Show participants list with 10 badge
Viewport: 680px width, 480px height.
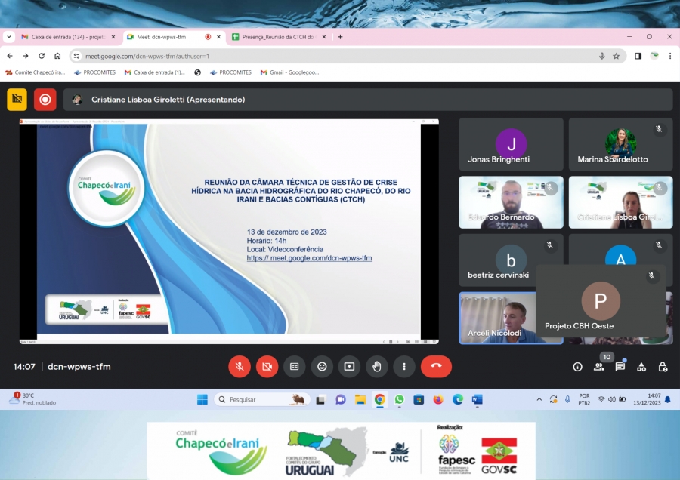[x=599, y=367]
